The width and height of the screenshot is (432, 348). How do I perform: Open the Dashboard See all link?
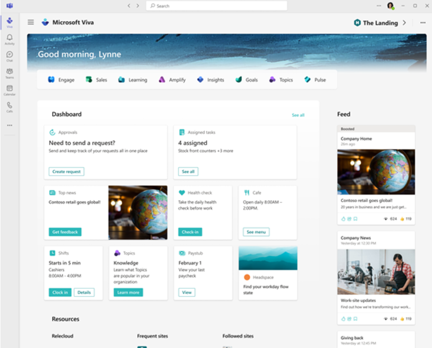click(x=298, y=115)
